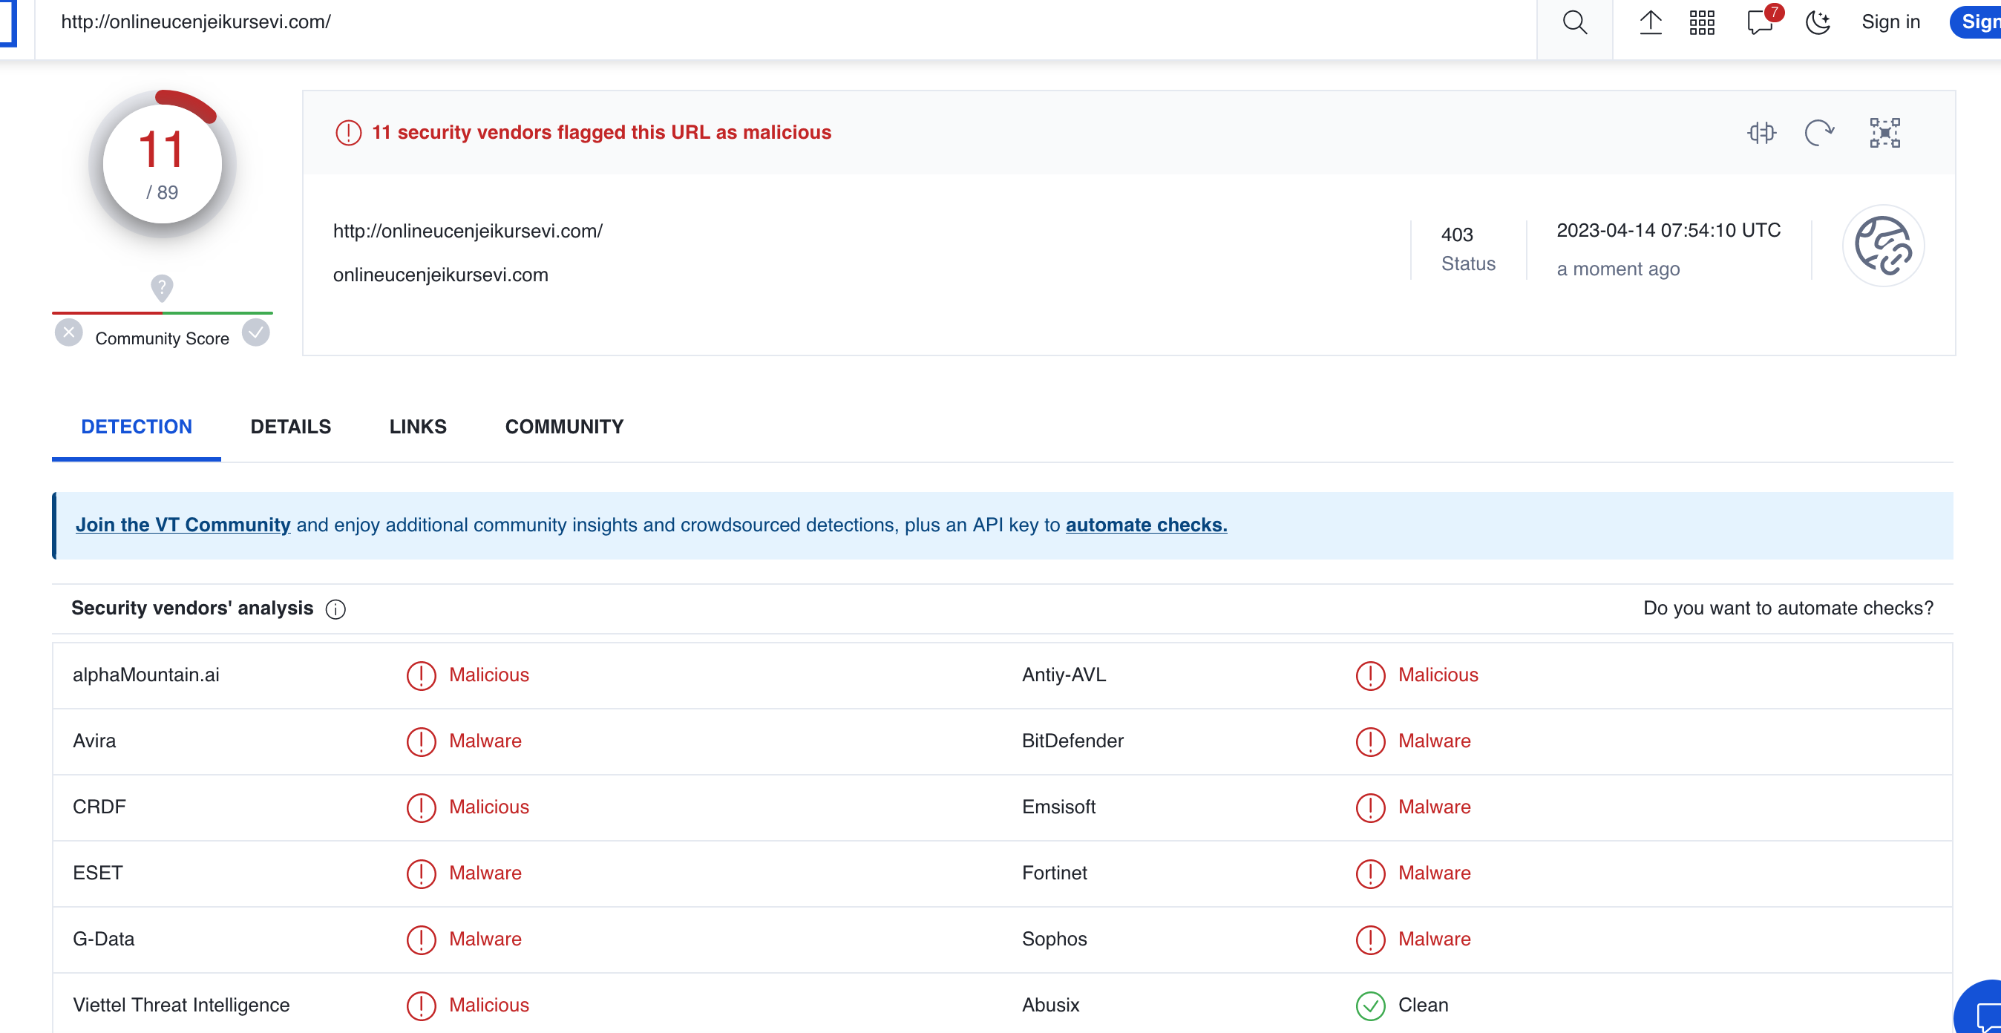This screenshot has width=2001, height=1033.
Task: Click Community Score label
Action: pos(163,338)
